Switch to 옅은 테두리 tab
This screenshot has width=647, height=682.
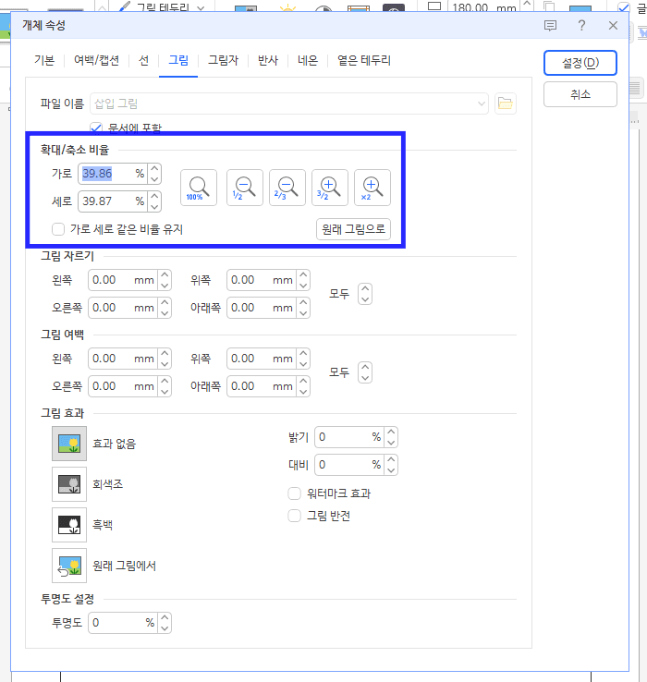click(364, 60)
